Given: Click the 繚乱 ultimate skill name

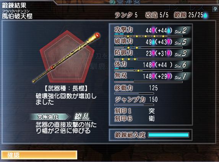Looking at the screenshot, I should [82, 117].
